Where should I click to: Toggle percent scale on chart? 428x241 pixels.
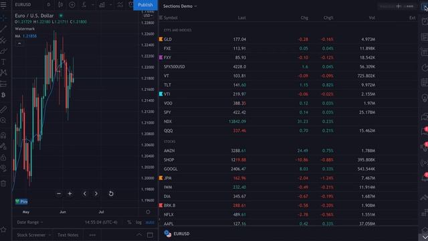point(129,222)
